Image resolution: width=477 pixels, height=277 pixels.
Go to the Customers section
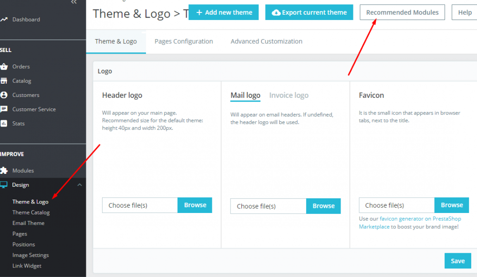(x=26, y=95)
